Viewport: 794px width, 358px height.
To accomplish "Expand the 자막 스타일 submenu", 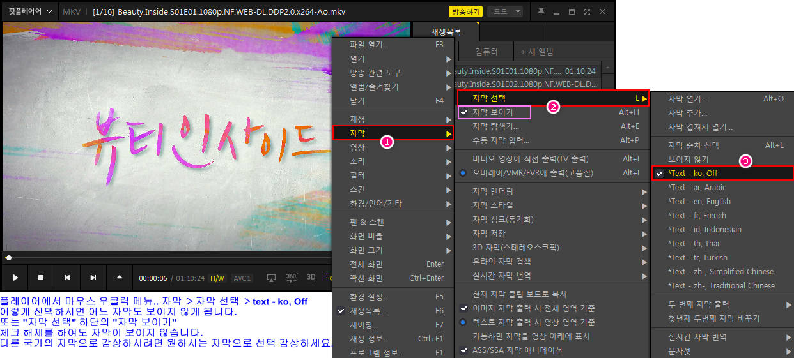I will [492, 205].
